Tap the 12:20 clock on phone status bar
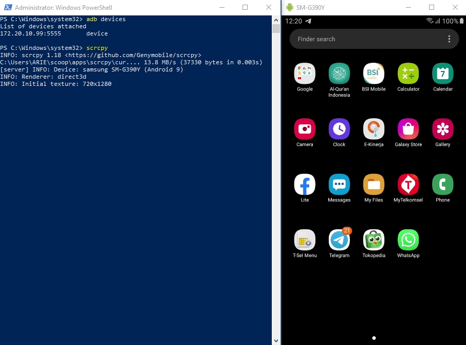Screen dimensions: 466x345 [293, 21]
